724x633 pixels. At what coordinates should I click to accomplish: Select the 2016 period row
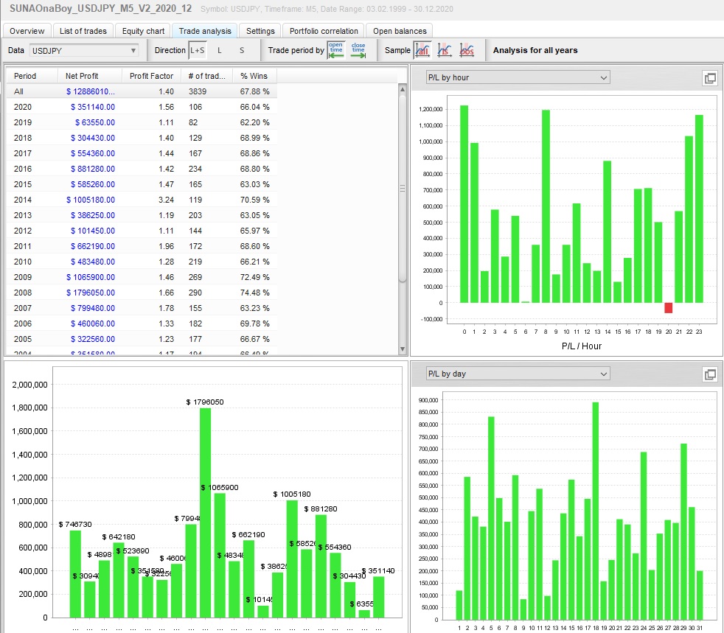[x=142, y=169]
